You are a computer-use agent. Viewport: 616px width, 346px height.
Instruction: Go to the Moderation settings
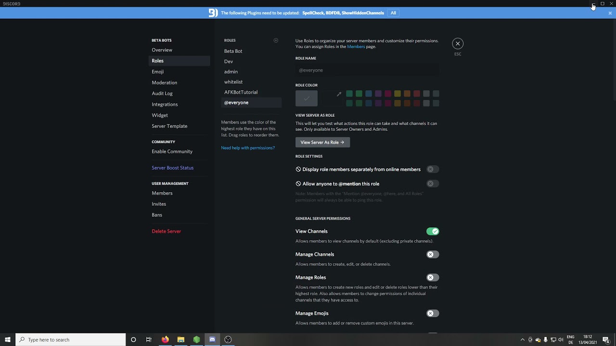click(x=179, y=83)
